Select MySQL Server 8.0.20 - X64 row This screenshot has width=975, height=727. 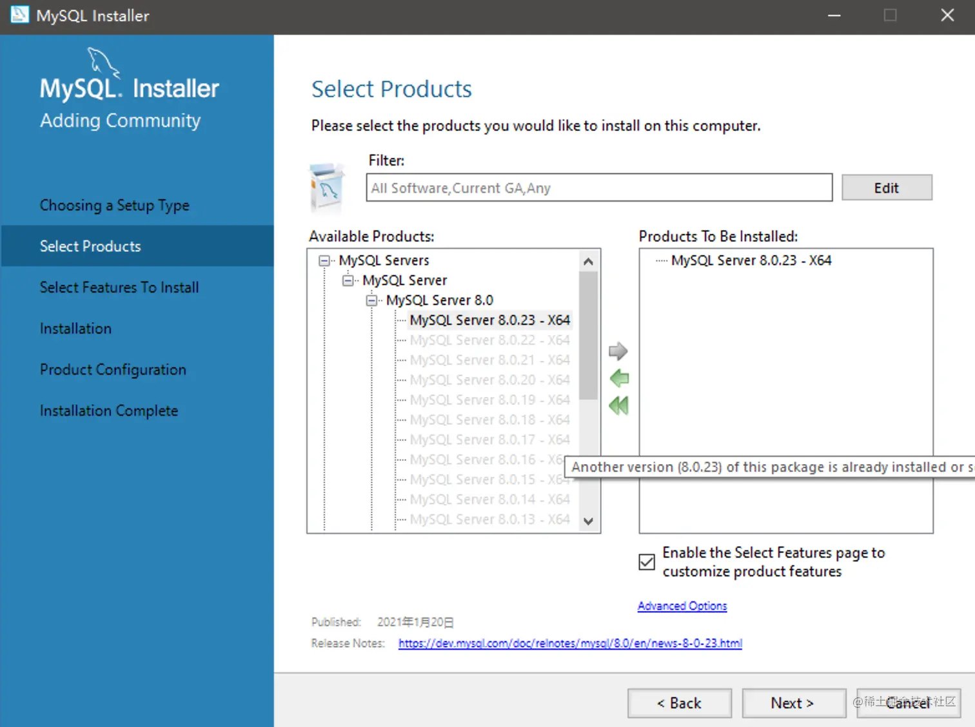(x=489, y=380)
